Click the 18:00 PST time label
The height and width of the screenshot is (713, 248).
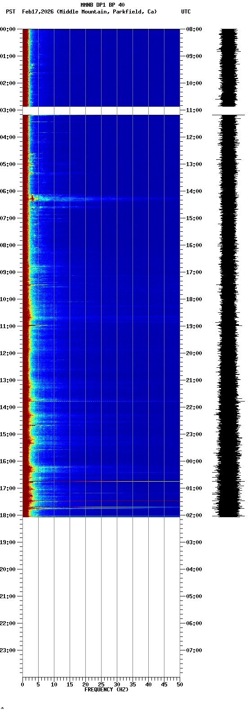pyautogui.click(x=8, y=515)
